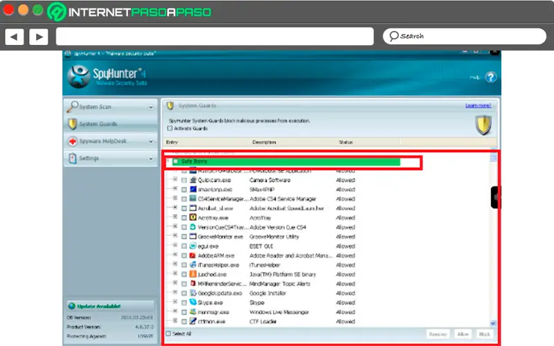The width and height of the screenshot is (554, 346).
Task: Click the large shield icon in System Guards header
Action: 483,125
